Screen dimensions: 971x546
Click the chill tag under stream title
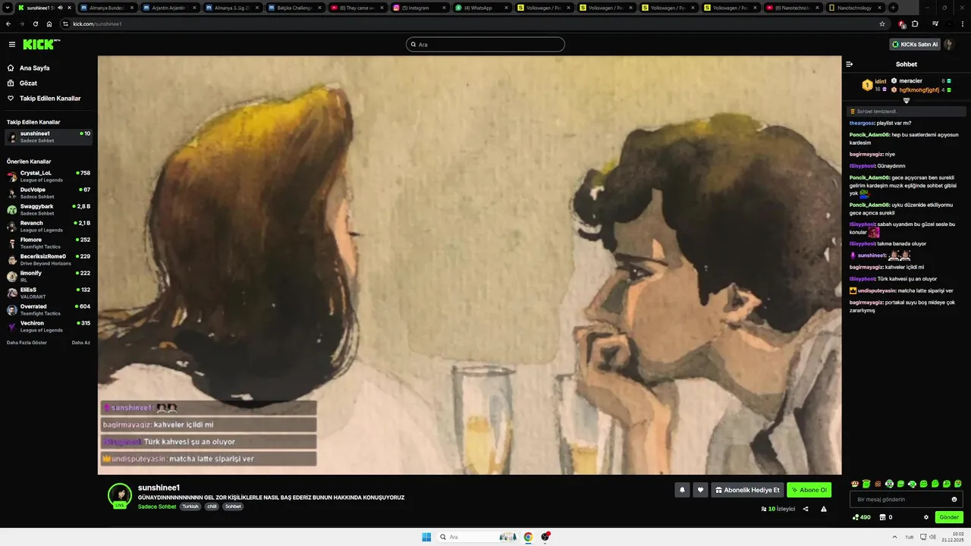click(212, 507)
